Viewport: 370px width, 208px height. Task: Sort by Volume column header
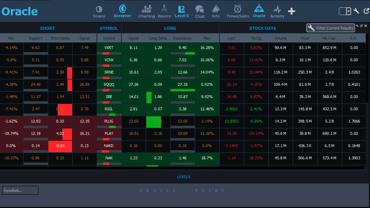pos(280,38)
